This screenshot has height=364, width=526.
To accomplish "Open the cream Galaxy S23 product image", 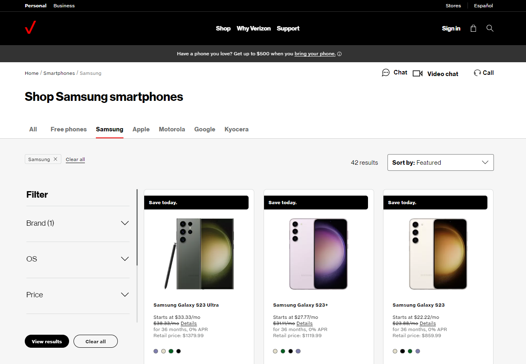I will pos(438,254).
